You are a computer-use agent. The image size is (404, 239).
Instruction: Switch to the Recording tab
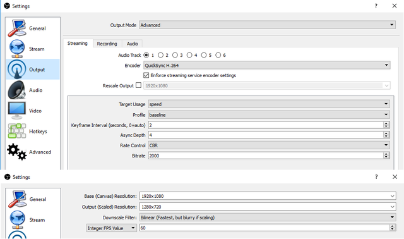pyautogui.click(x=107, y=44)
